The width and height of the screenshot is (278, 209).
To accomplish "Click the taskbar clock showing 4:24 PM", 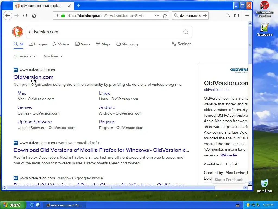I will [268, 205].
